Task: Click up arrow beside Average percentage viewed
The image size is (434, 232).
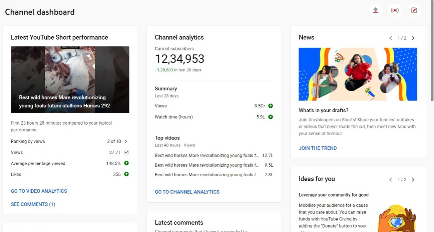Action: tap(126, 163)
